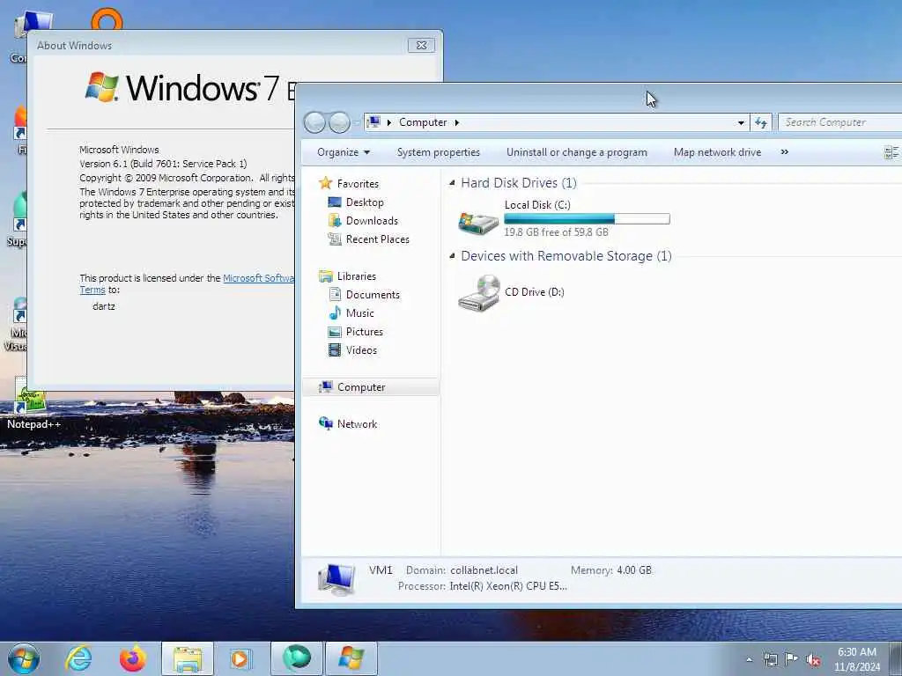Click the VM1 computer icon in details pane
The height and width of the screenshot is (676, 902).
point(336,579)
